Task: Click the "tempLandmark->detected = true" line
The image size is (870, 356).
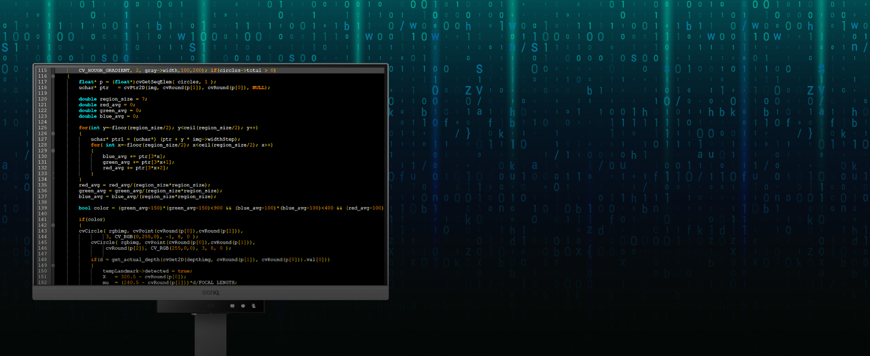Action: tap(147, 271)
